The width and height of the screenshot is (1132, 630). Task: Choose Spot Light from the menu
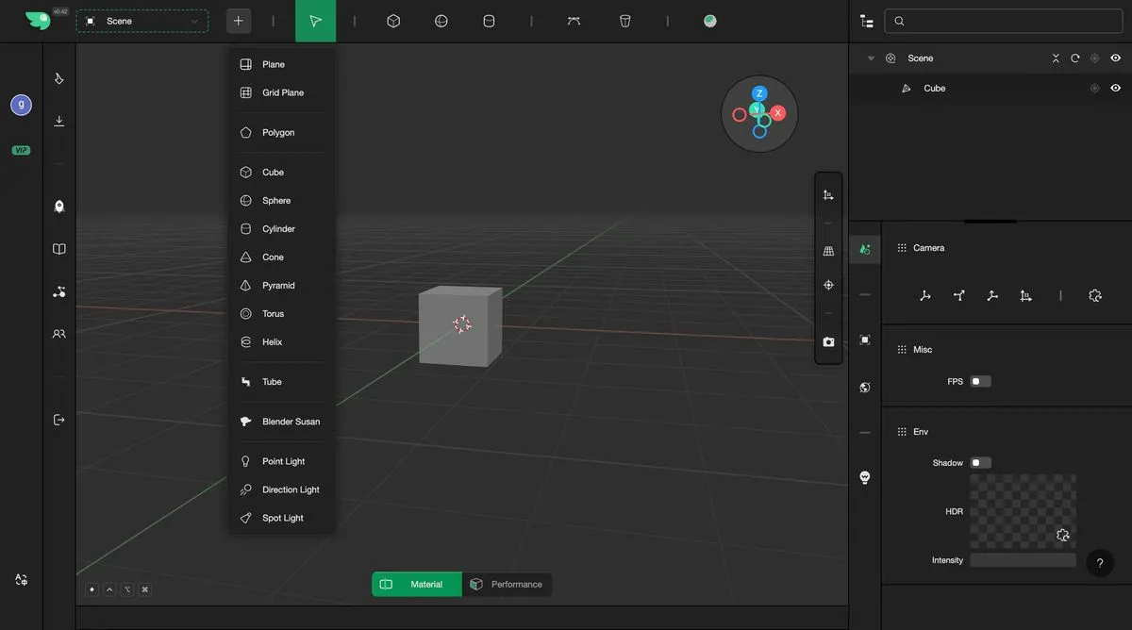point(282,519)
